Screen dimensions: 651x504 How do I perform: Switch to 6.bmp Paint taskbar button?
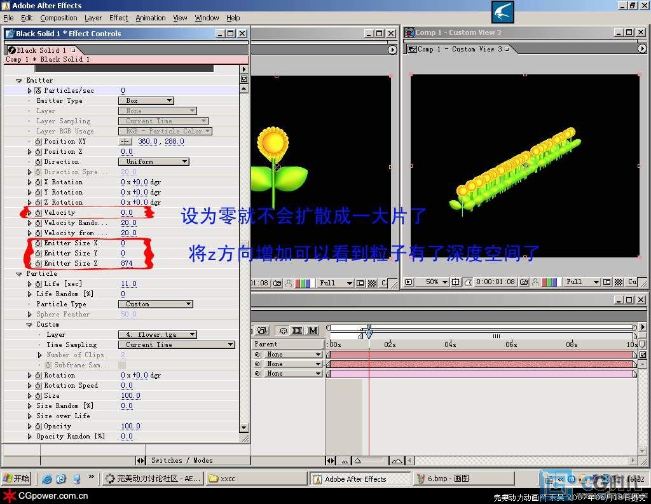[463, 479]
